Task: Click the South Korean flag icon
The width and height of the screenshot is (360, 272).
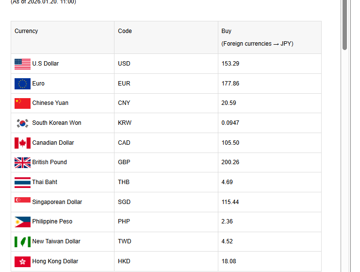Action: [22, 123]
